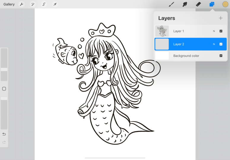Hide Layer 1 visibility checkbox
The height and width of the screenshot is (160, 230).
[x=221, y=31]
